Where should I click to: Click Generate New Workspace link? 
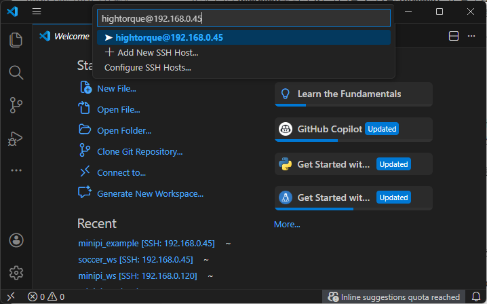(151, 193)
